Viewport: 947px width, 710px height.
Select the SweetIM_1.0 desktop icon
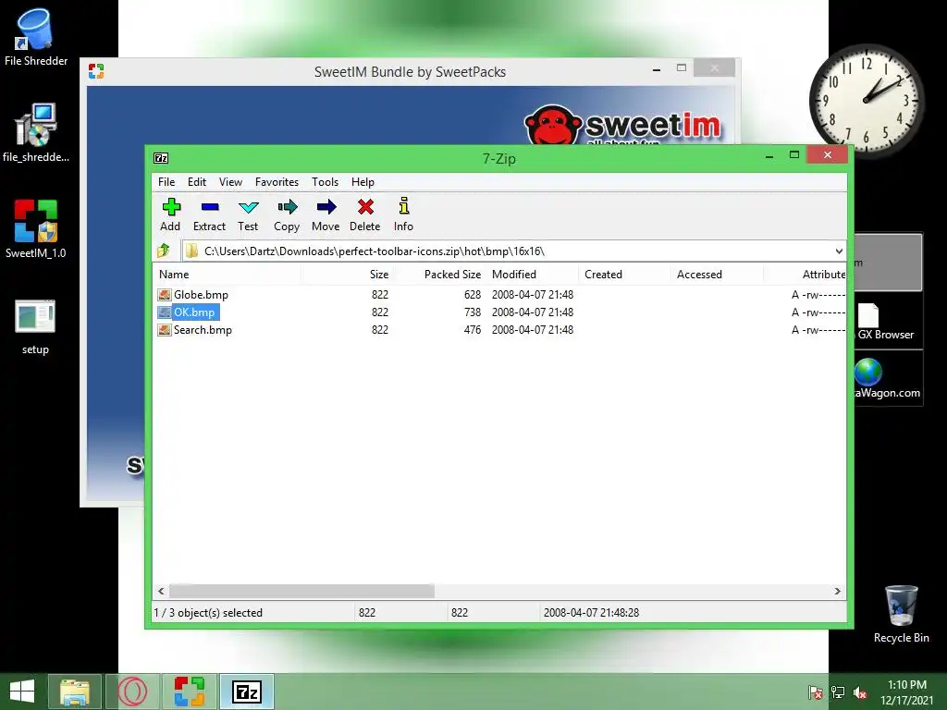[36, 229]
